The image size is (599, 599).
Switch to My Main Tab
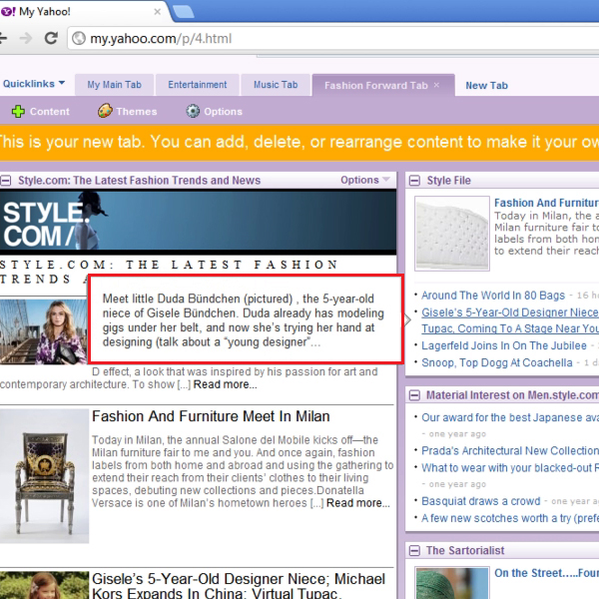pos(114,85)
